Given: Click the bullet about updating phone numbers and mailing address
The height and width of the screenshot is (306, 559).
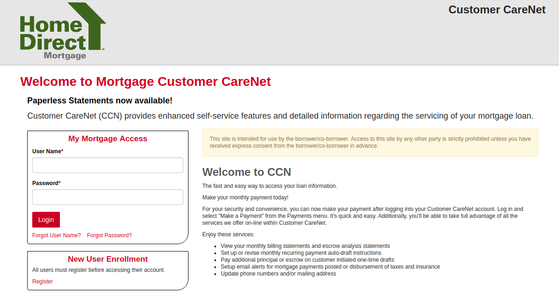Looking at the screenshot, I should pyautogui.click(x=278, y=274).
